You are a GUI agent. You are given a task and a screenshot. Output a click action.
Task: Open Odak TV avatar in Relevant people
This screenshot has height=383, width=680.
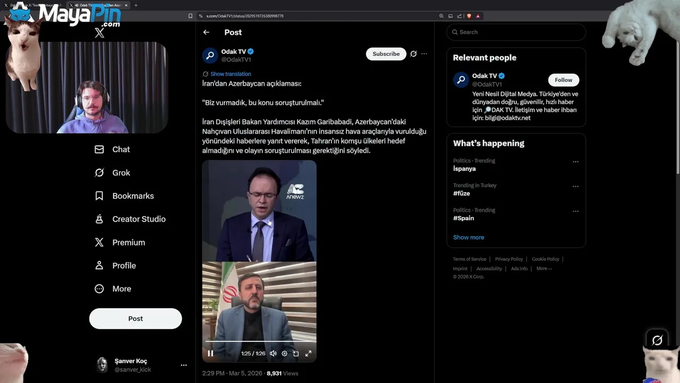tap(461, 80)
